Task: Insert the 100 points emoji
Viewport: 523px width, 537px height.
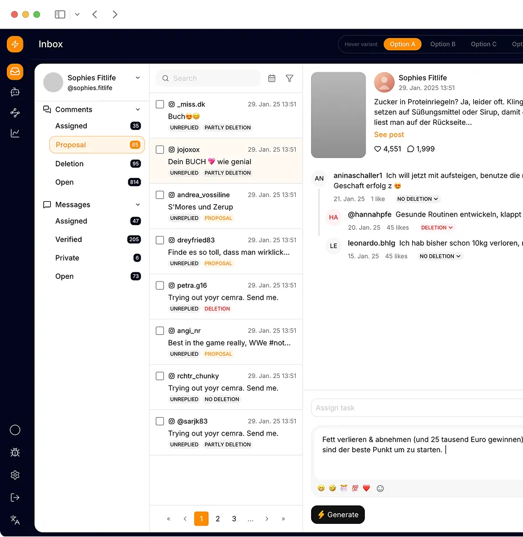Action: point(355,488)
